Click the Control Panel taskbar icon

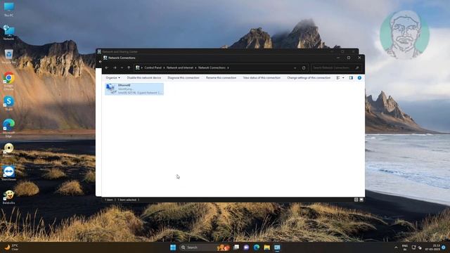tap(277, 247)
